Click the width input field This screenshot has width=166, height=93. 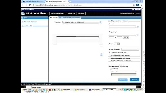click(112, 38)
